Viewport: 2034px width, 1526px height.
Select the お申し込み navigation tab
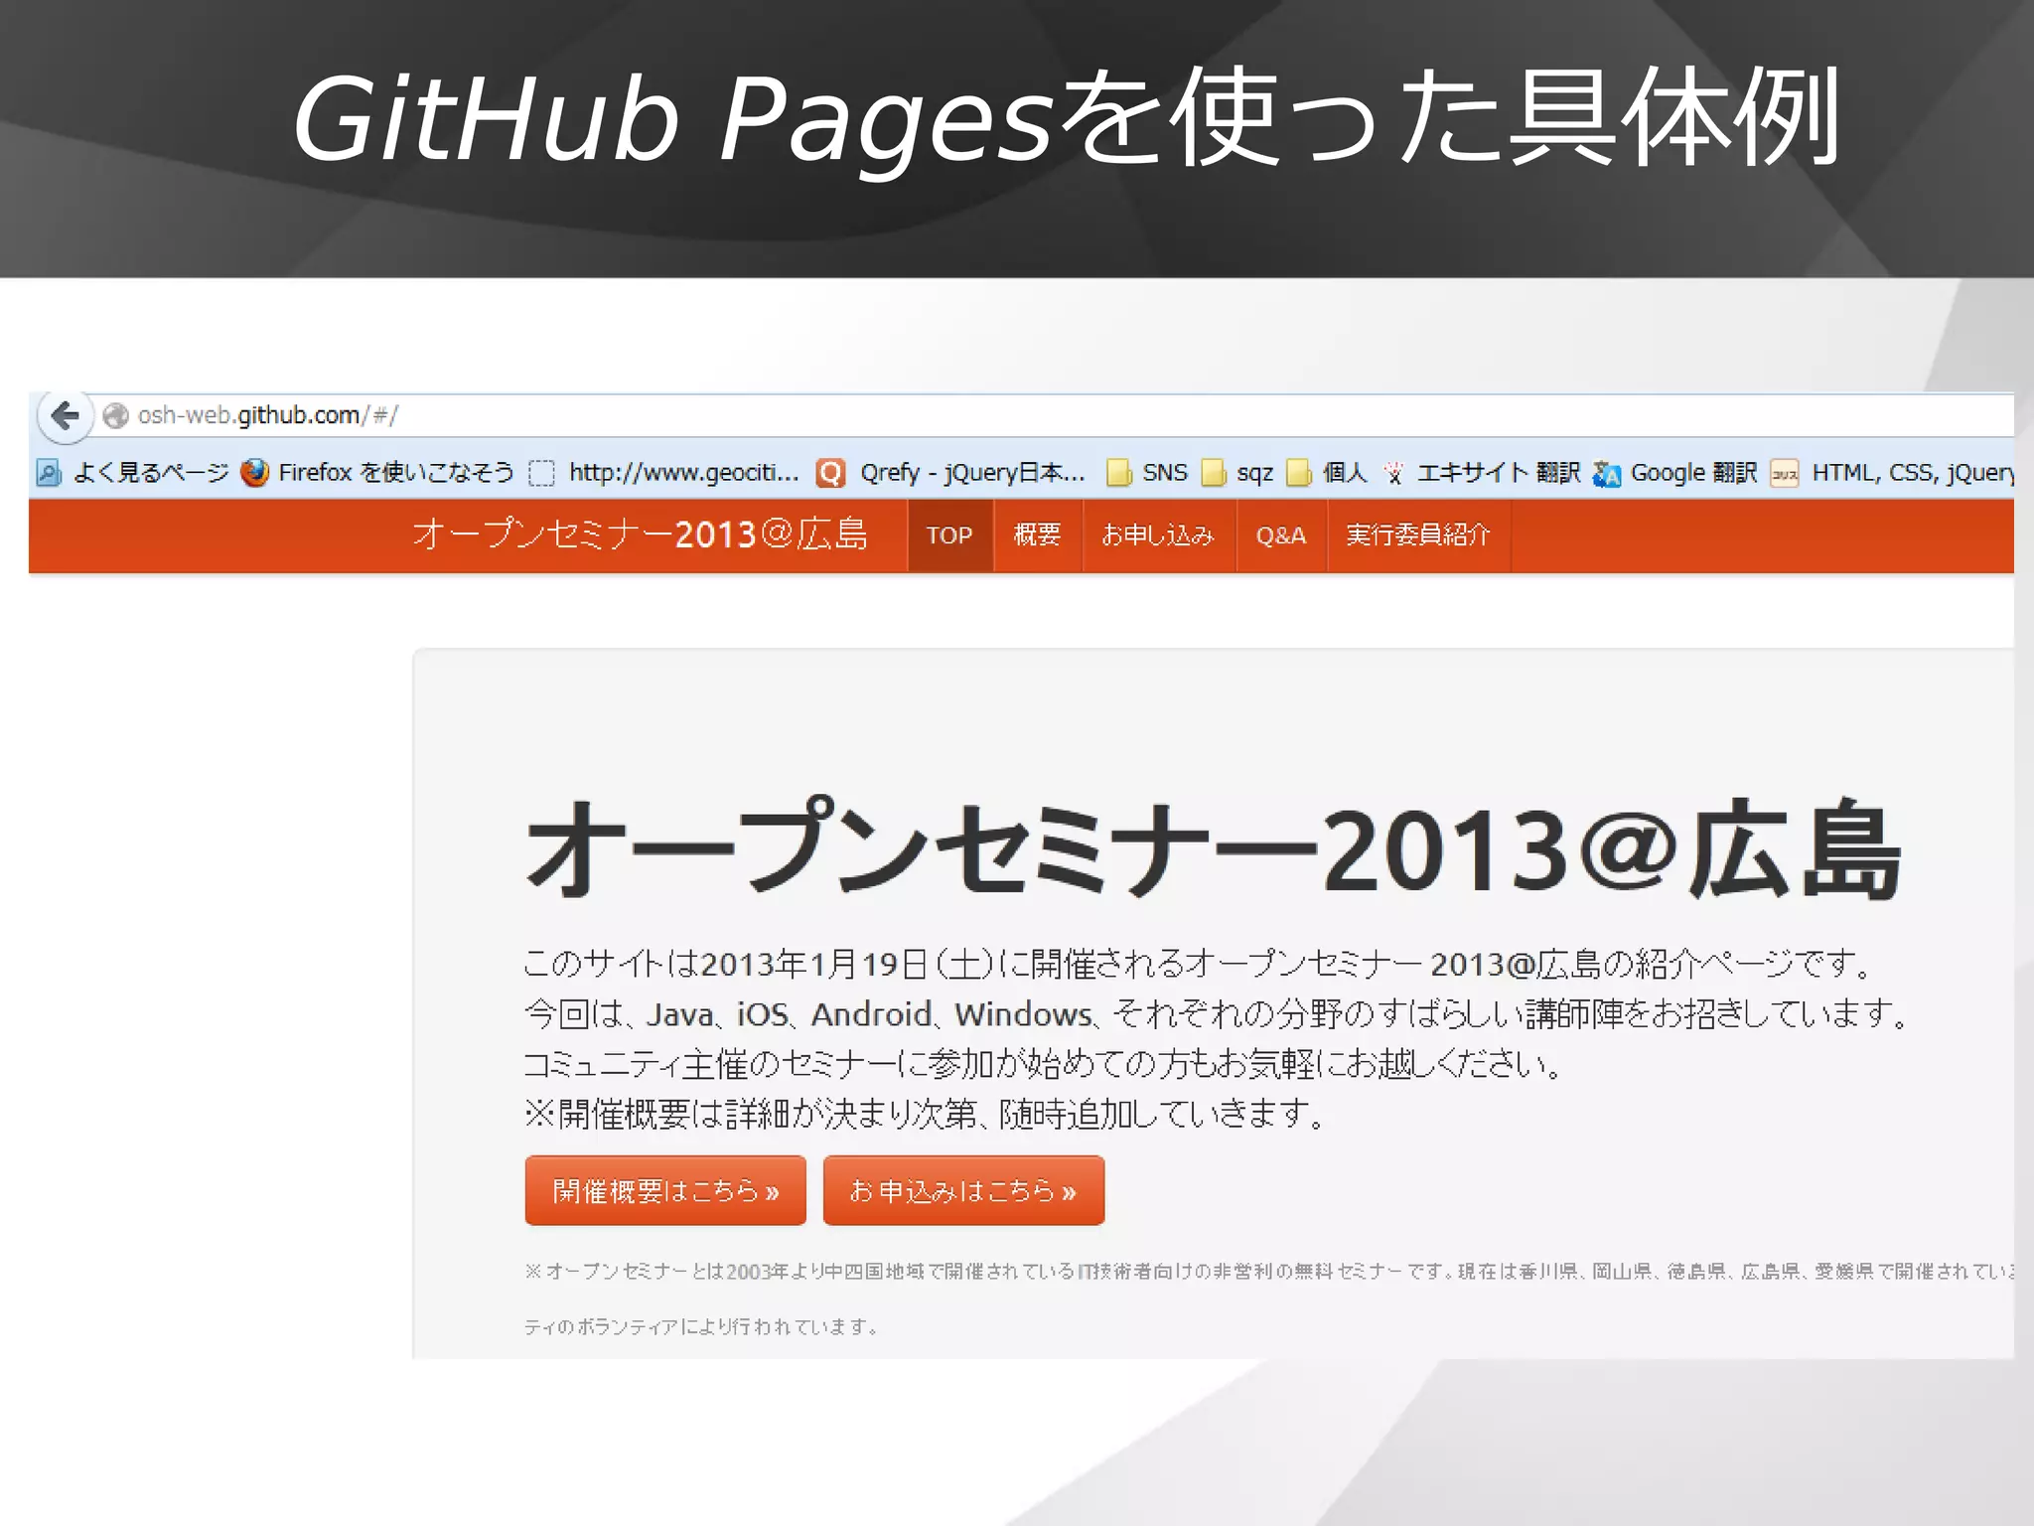[x=1158, y=535]
